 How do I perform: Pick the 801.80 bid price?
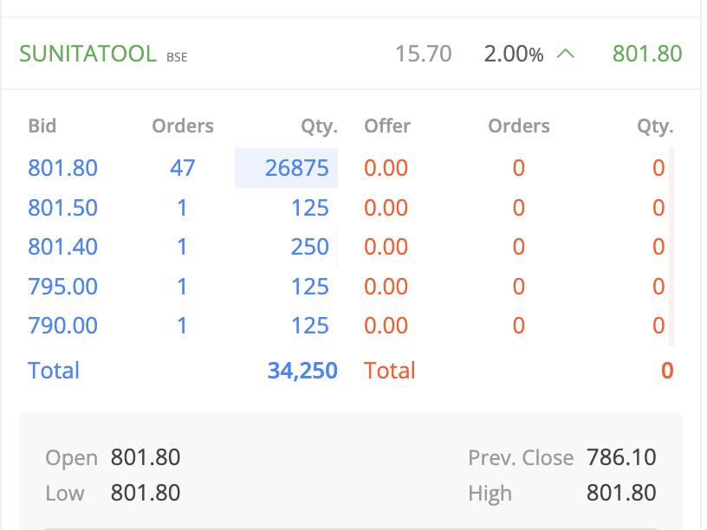point(62,168)
